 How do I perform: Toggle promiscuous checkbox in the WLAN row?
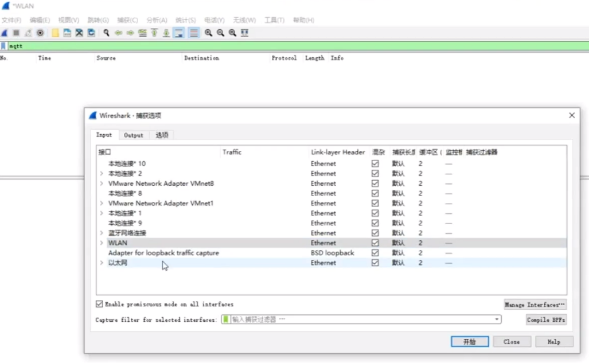click(x=375, y=243)
